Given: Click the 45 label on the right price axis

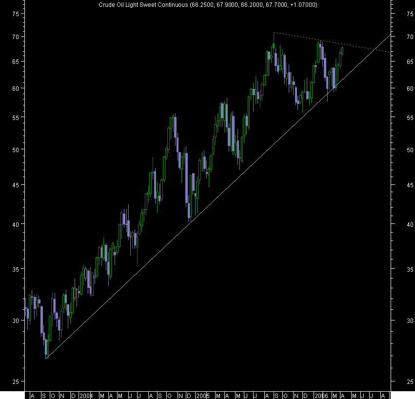Looking at the screenshot, I should (x=410, y=185).
